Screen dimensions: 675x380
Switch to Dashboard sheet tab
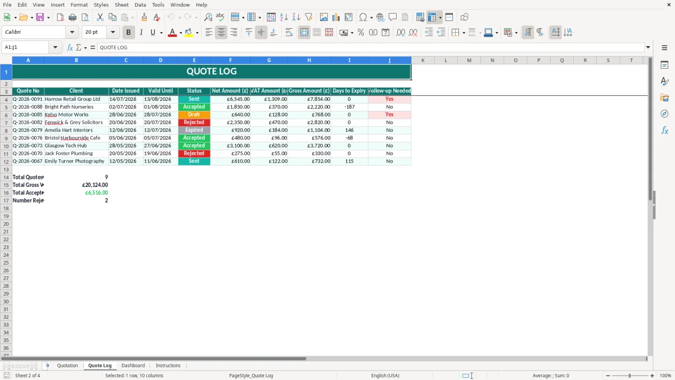pyautogui.click(x=133, y=366)
